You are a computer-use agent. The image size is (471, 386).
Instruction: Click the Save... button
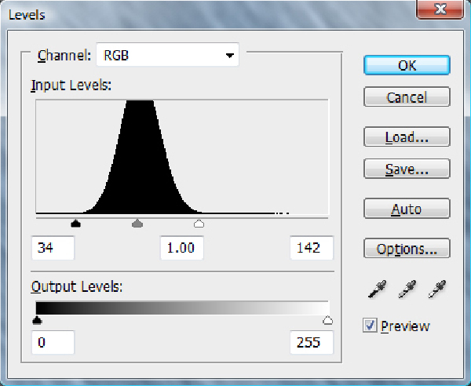[x=407, y=169]
